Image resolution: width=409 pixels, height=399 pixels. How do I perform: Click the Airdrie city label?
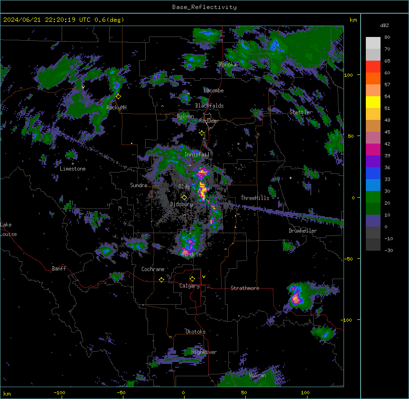192,254
